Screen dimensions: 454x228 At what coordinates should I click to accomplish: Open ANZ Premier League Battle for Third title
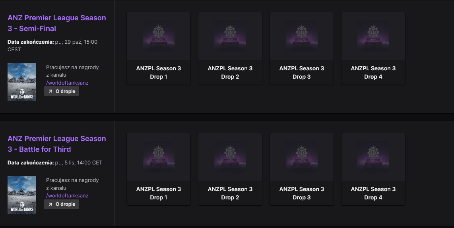click(57, 144)
